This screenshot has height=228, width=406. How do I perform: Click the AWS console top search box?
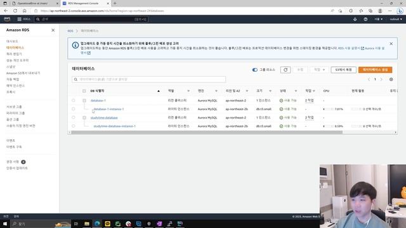point(91,19)
